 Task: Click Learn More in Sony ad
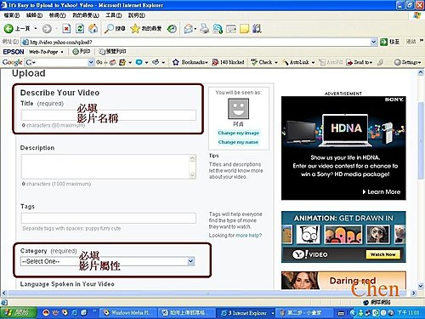pos(382,191)
